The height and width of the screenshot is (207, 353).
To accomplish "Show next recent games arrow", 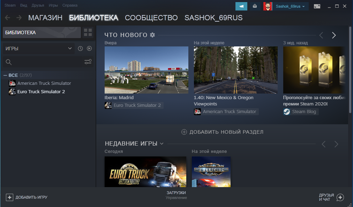I will (x=336, y=144).
